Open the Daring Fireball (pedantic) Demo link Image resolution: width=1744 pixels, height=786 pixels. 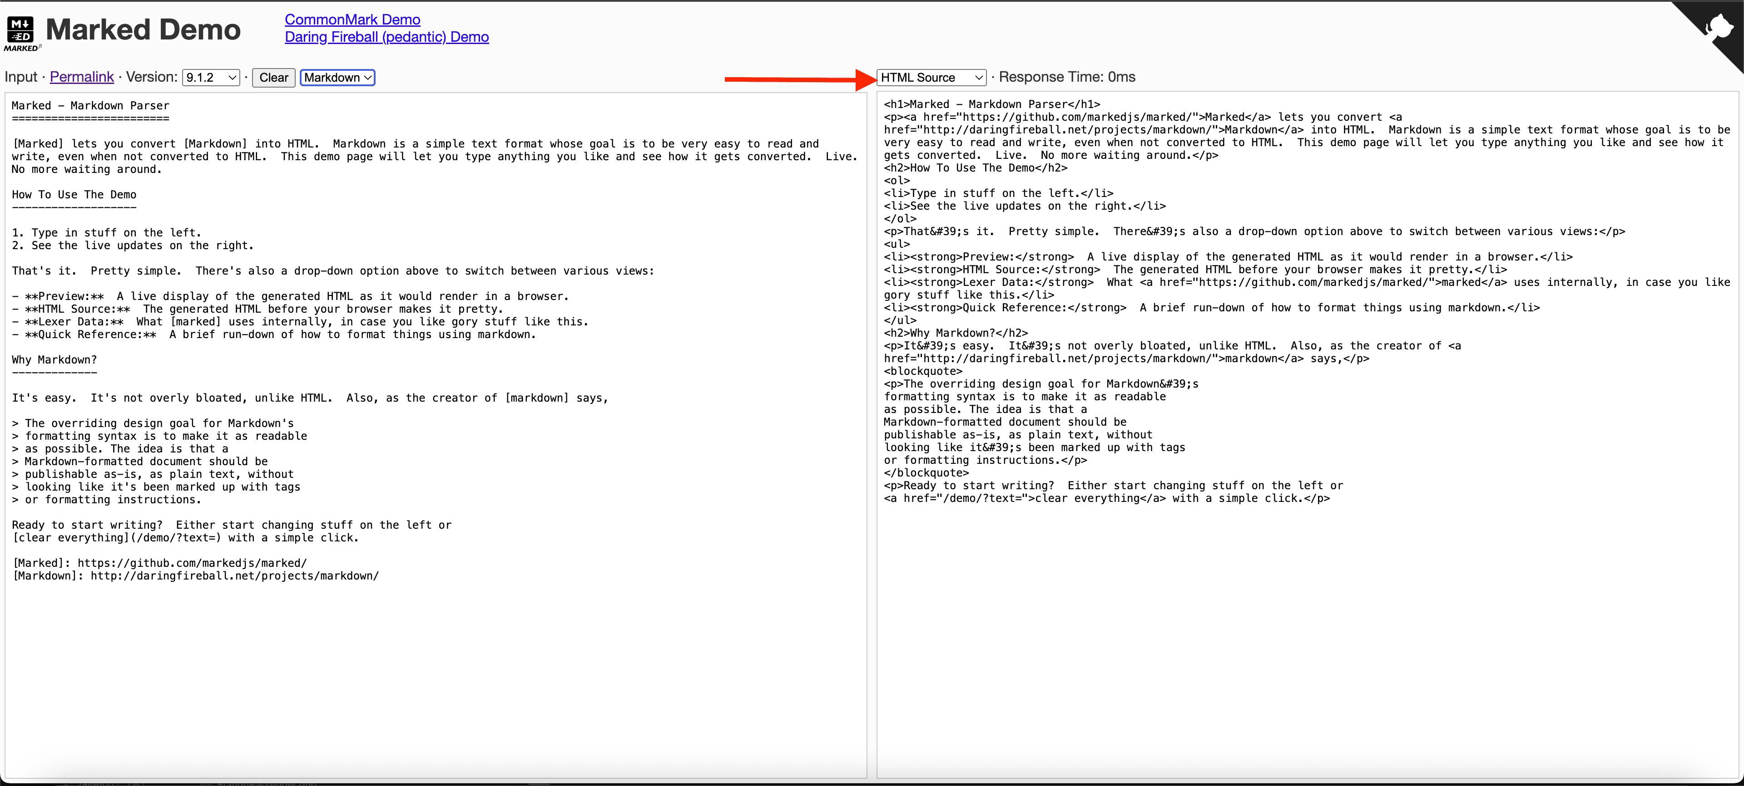click(386, 37)
